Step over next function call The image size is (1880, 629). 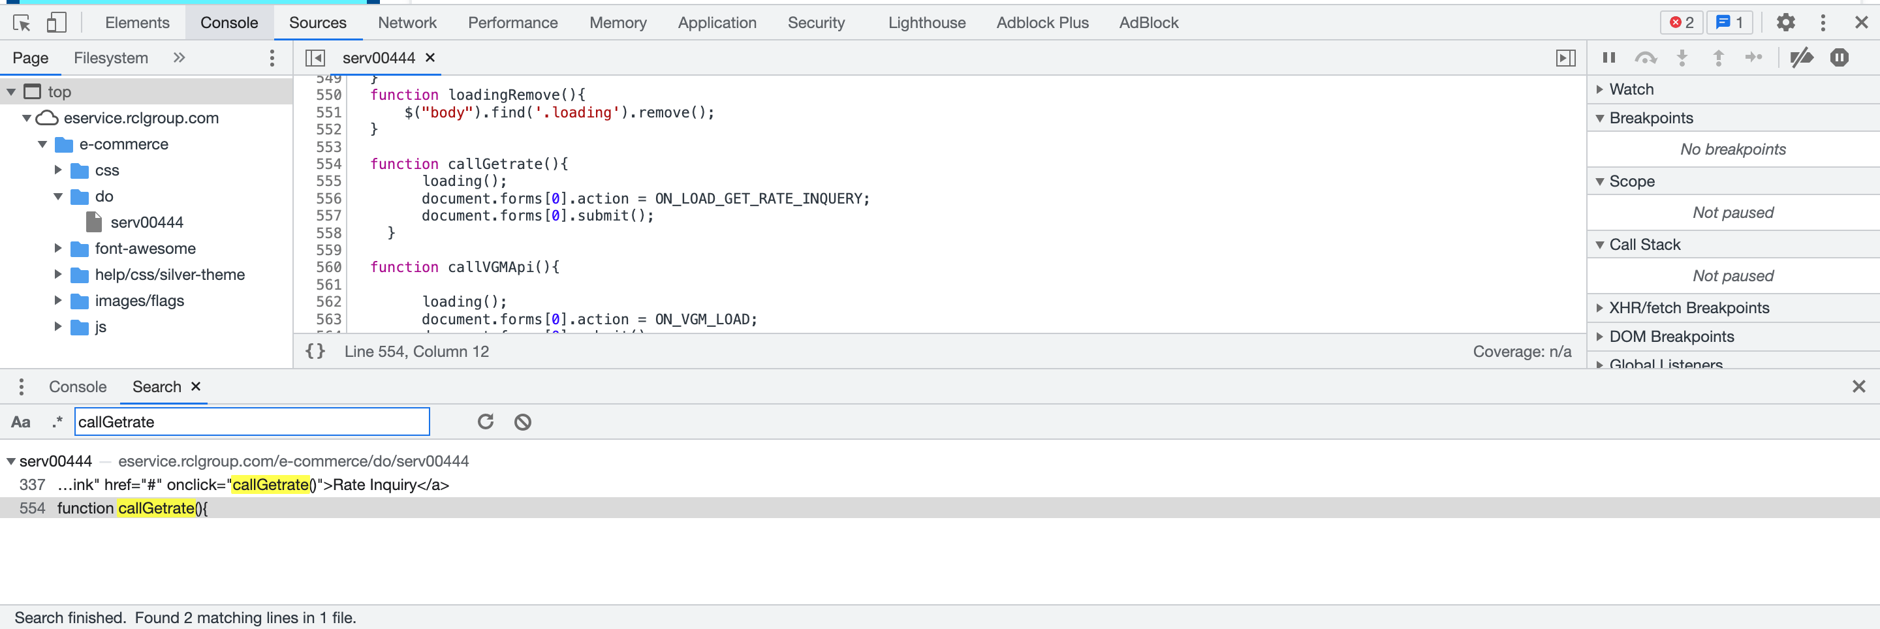tap(1646, 57)
